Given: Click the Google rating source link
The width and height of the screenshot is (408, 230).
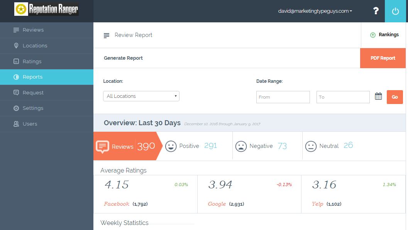Looking at the screenshot, I should [x=217, y=204].
